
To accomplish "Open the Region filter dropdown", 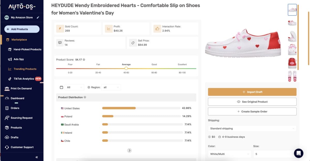I will tap(111, 87).
